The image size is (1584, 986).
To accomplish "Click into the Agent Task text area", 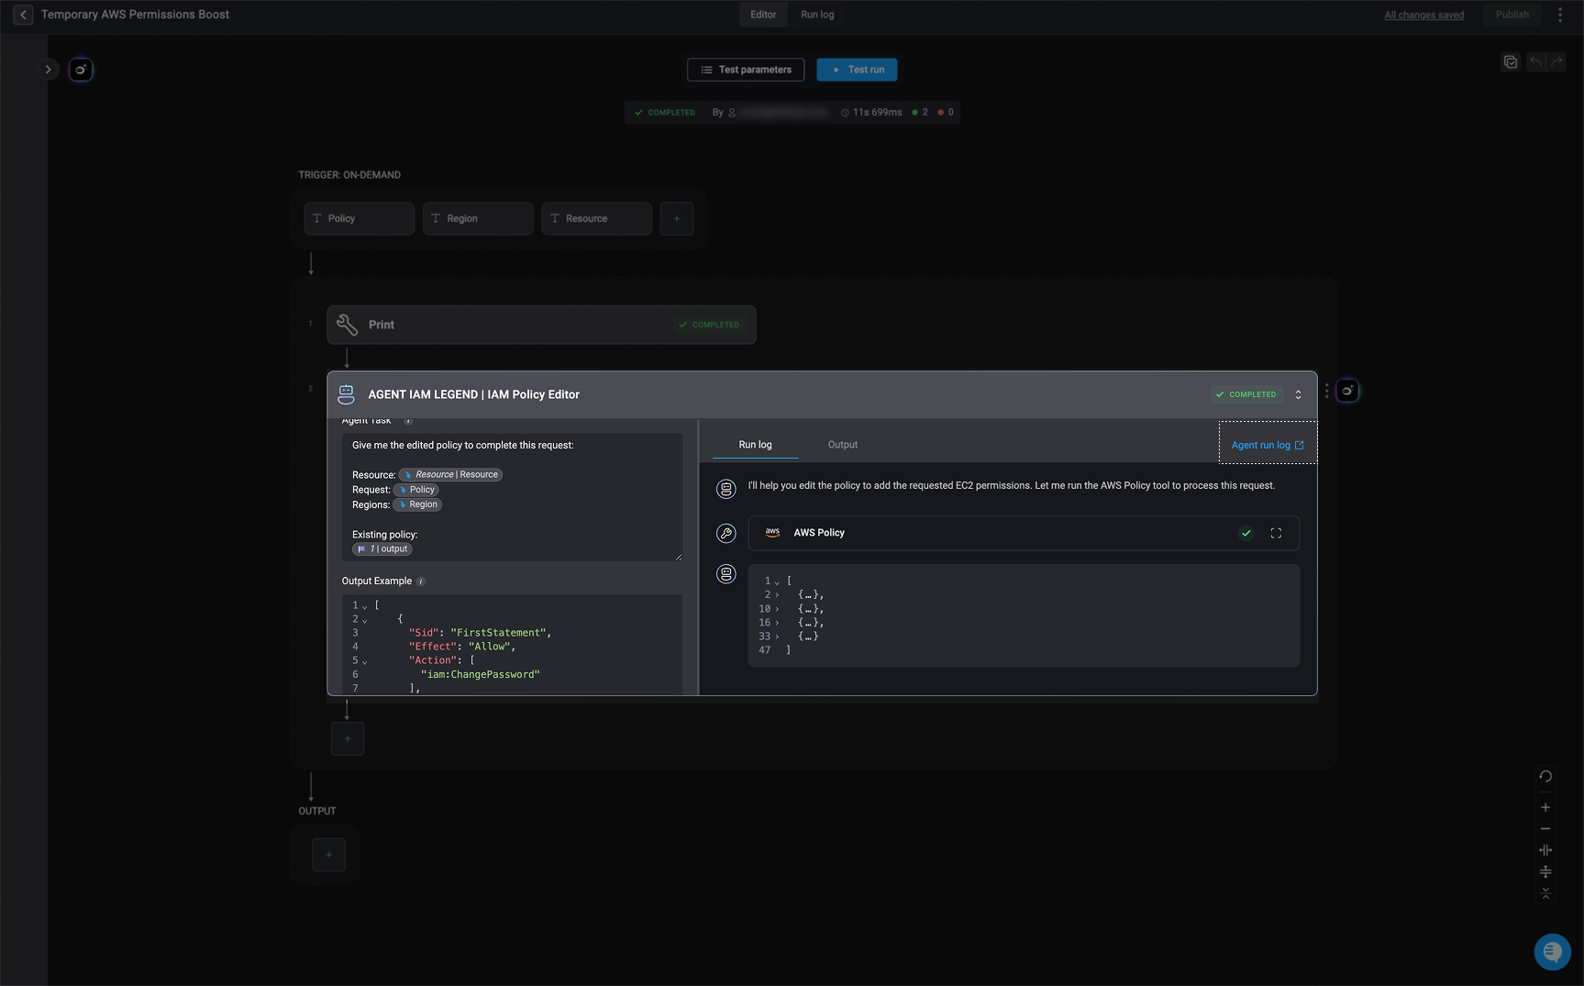I will (512, 497).
